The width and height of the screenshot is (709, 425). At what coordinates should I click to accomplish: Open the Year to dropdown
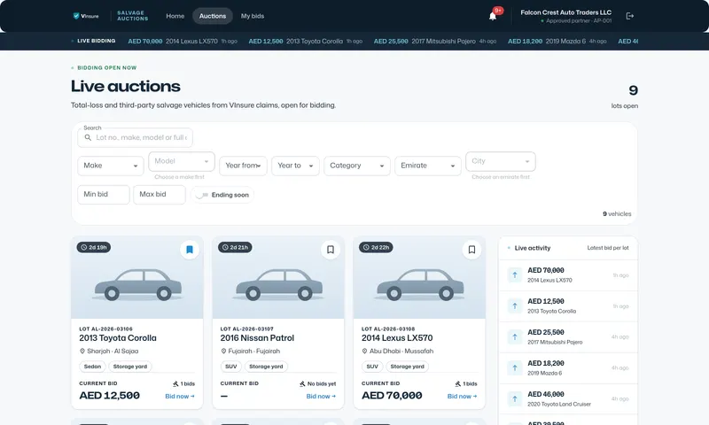[x=295, y=166]
